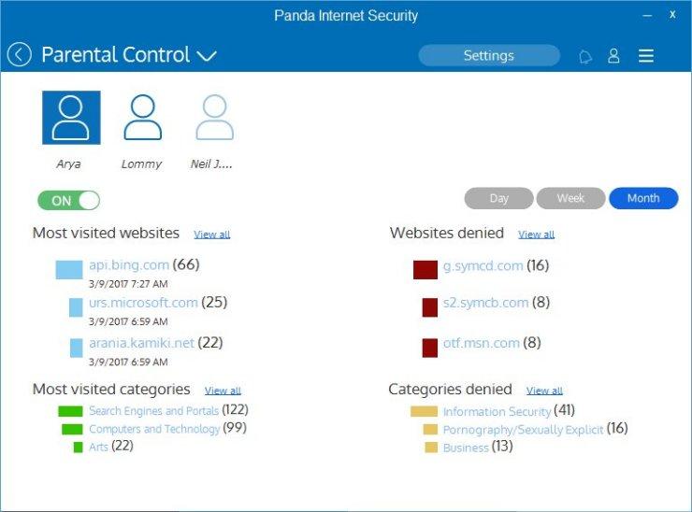The width and height of the screenshot is (692, 512).
Task: Open the account user icon in header
Action: pyautogui.click(x=613, y=55)
